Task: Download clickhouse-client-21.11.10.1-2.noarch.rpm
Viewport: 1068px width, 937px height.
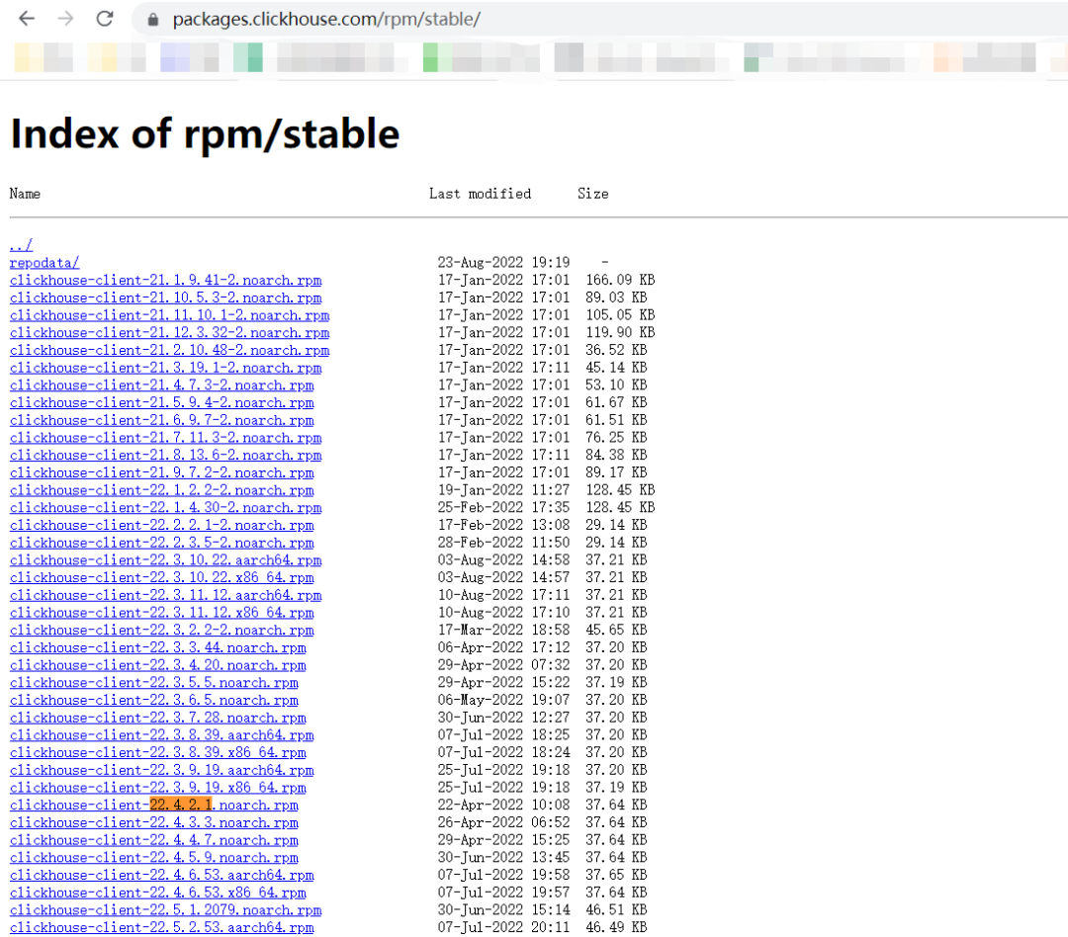Action: coord(170,315)
